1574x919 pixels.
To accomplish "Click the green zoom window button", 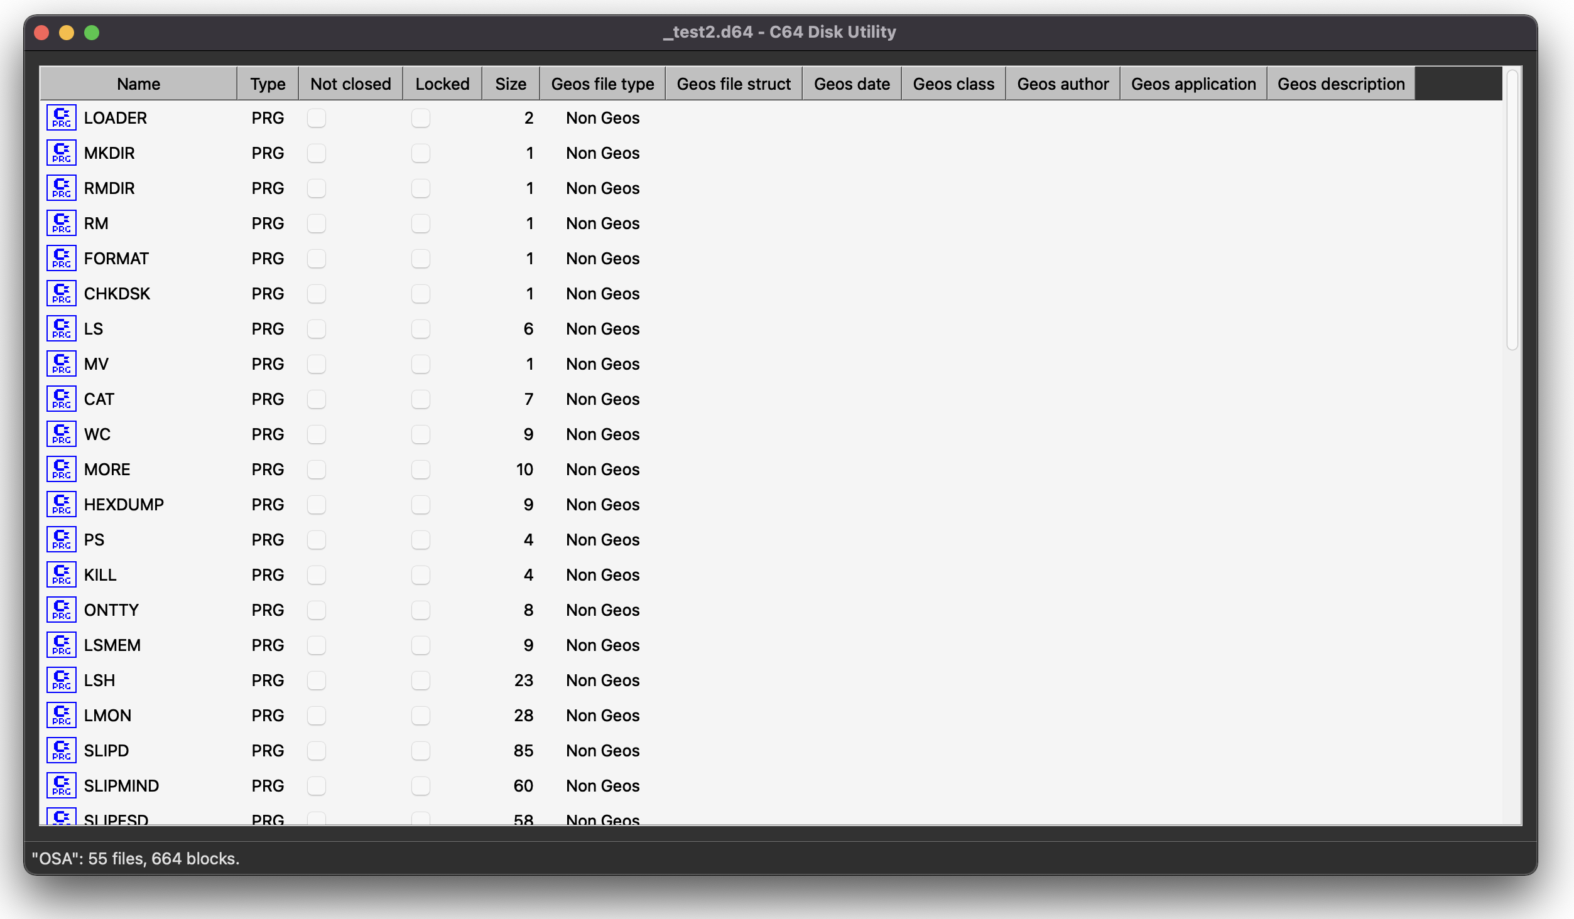I will coord(92,33).
